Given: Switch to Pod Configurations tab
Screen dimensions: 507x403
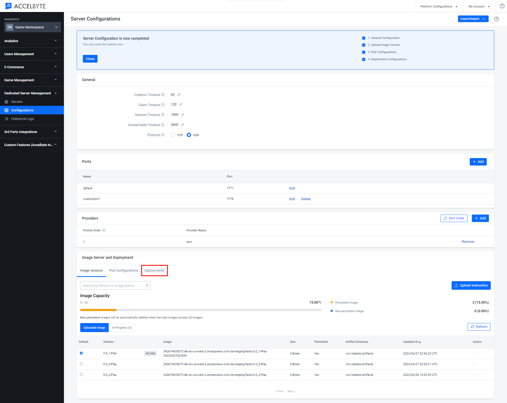Looking at the screenshot, I should pyautogui.click(x=124, y=271).
